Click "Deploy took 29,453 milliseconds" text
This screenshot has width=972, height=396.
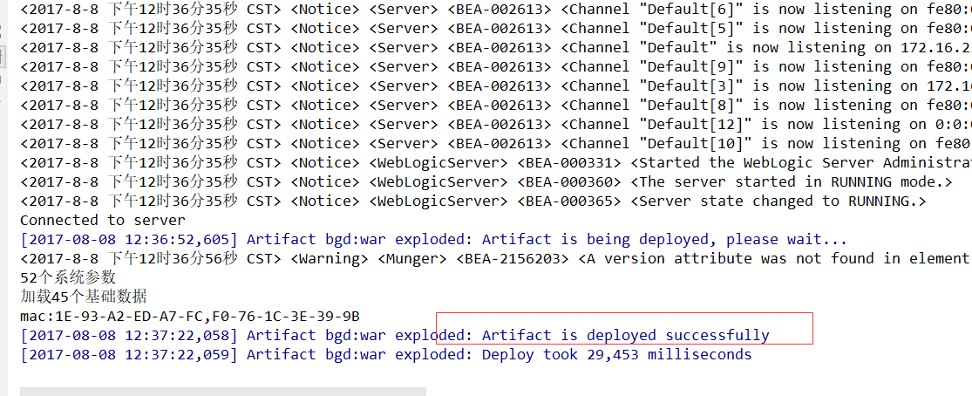[616, 354]
